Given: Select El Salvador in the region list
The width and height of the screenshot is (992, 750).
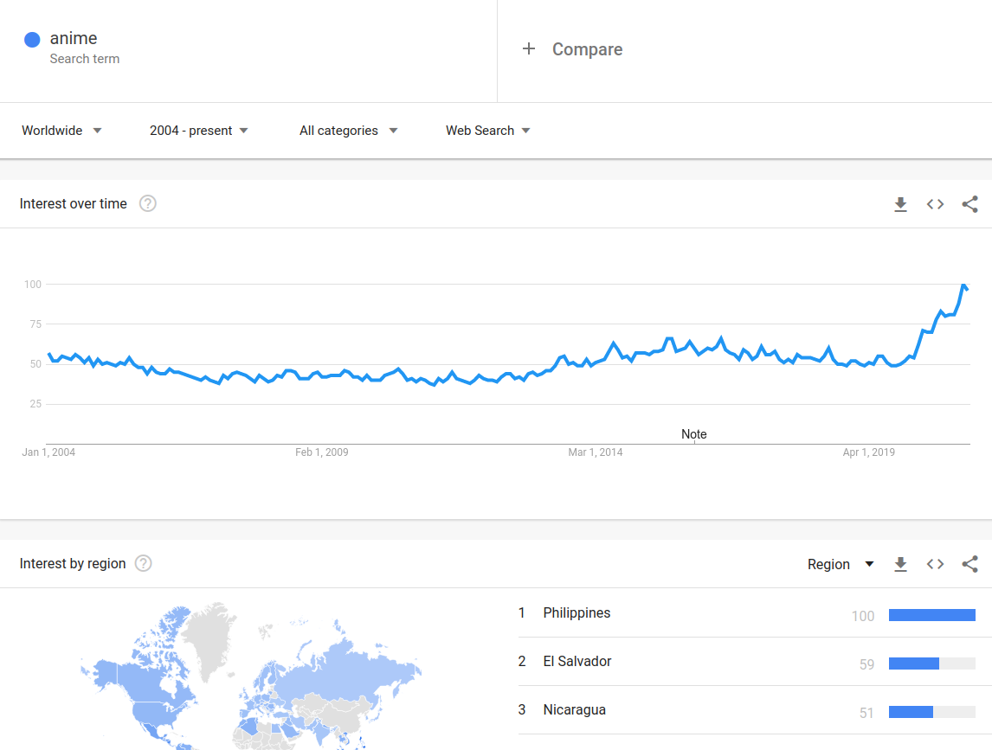Looking at the screenshot, I should (577, 662).
